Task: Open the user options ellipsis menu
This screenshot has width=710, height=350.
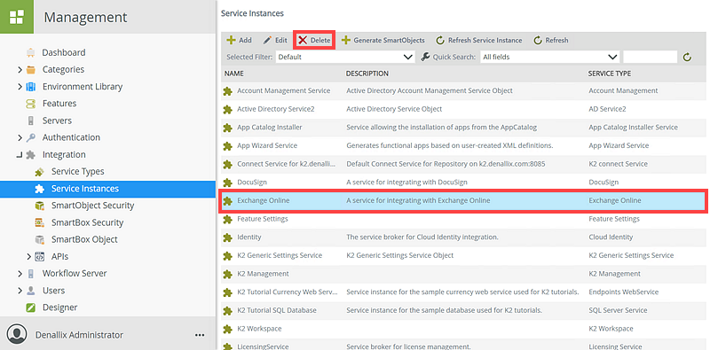Action: pyautogui.click(x=200, y=335)
